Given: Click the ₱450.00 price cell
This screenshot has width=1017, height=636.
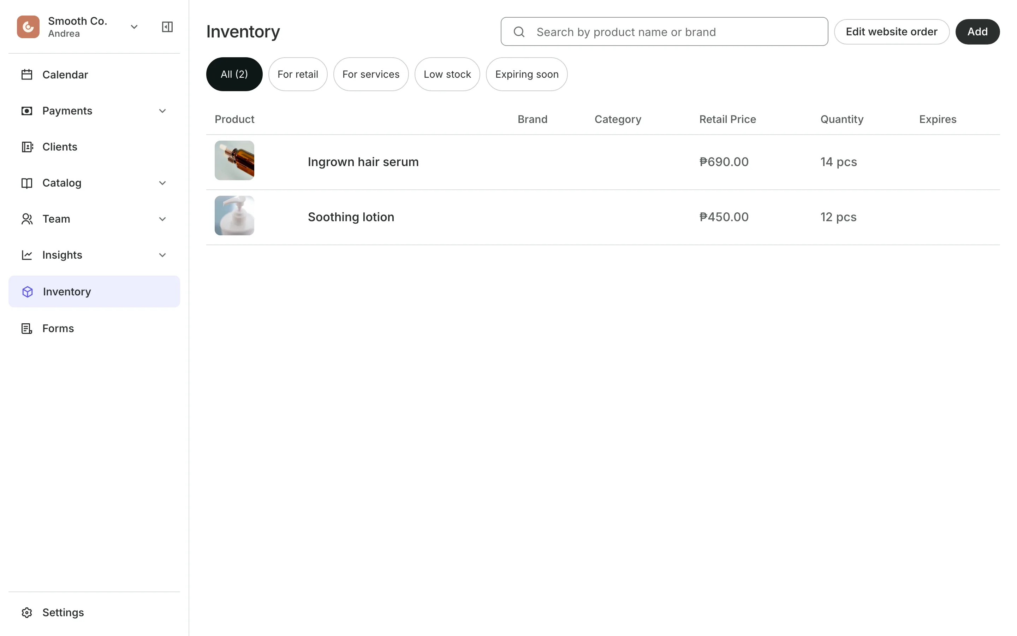Looking at the screenshot, I should point(724,217).
